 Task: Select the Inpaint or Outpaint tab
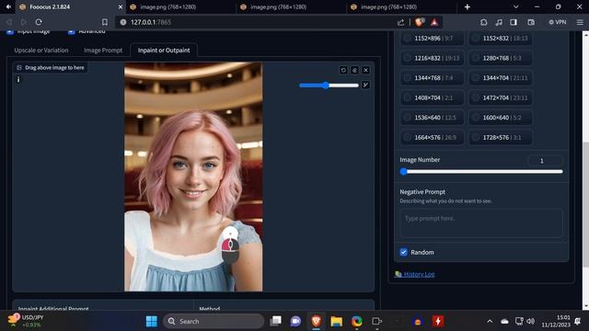[x=164, y=51]
